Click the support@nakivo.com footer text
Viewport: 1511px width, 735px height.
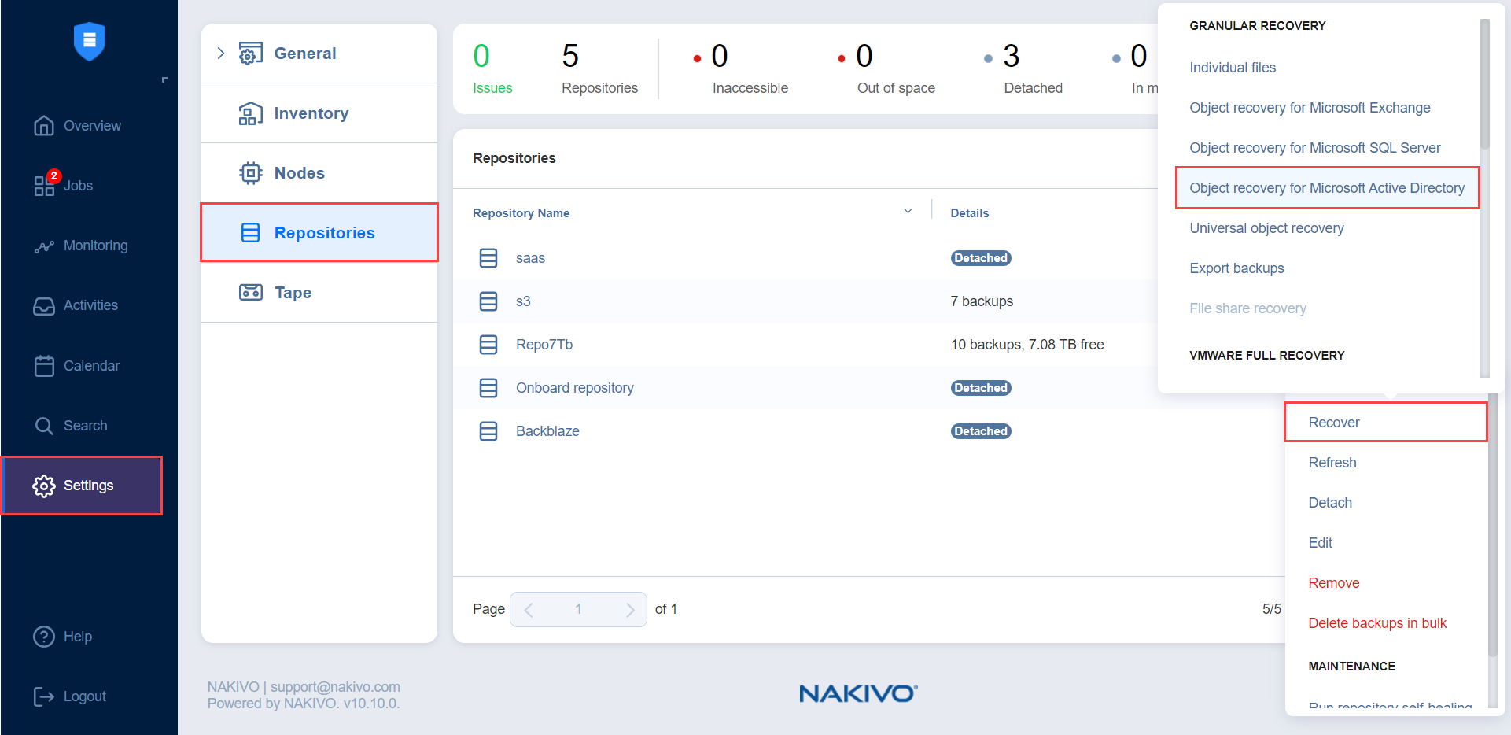(335, 687)
